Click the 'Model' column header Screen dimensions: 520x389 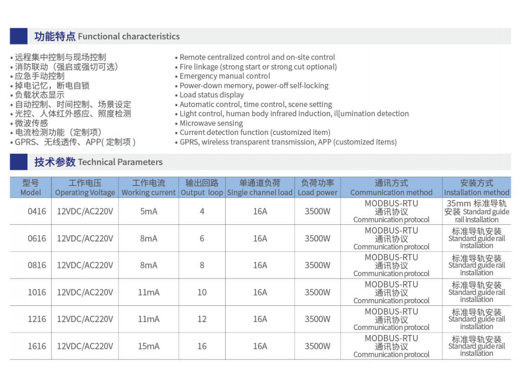(x=31, y=187)
